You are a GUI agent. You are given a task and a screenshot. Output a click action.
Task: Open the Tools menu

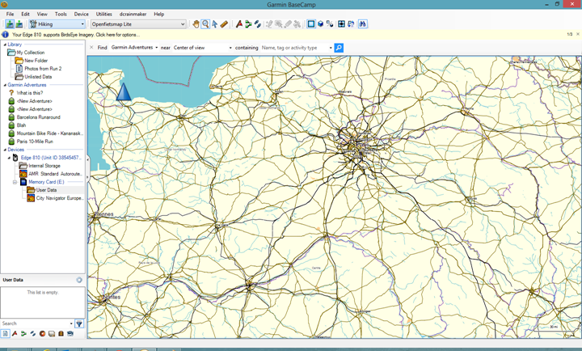tap(61, 14)
